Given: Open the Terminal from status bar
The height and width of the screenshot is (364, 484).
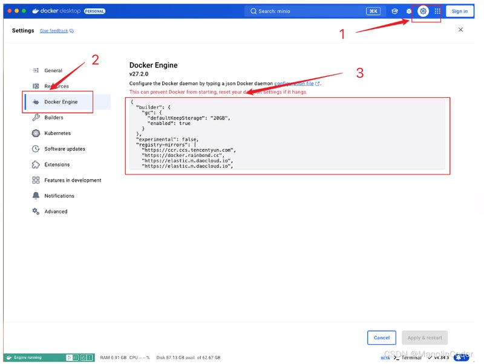Looking at the screenshot, I should click(407, 357).
